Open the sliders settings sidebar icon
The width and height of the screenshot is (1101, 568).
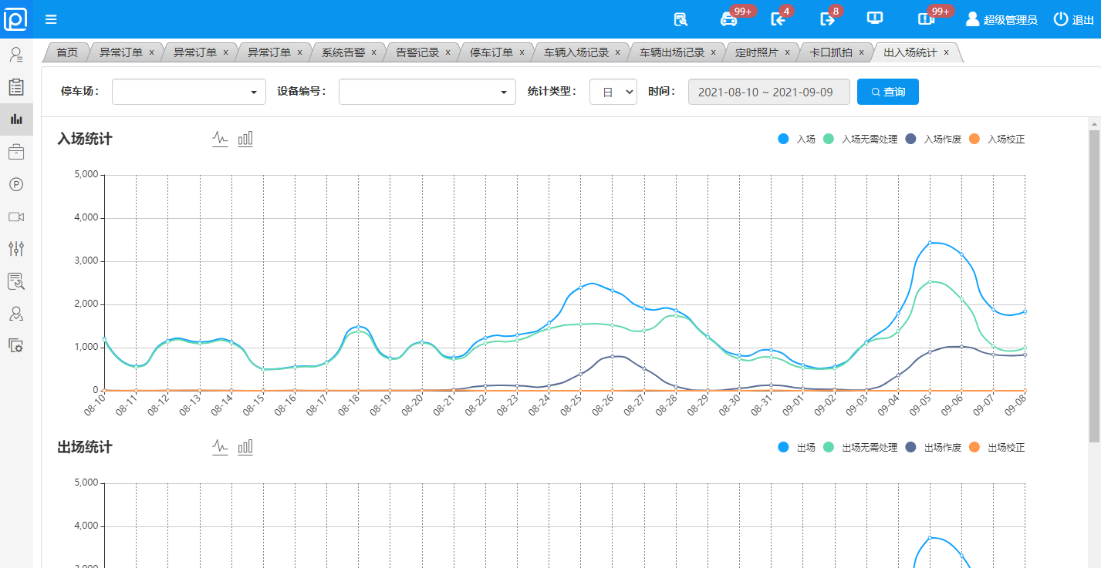point(16,248)
